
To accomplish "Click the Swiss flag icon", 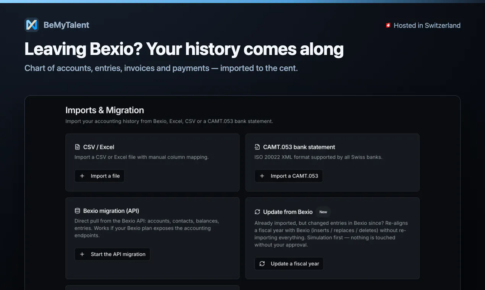I will point(388,26).
